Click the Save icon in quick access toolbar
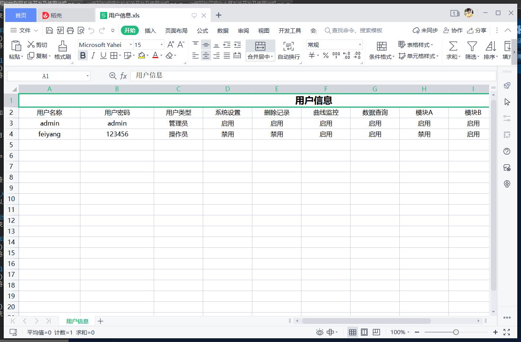Screen dimensions: 521x342 [49, 31]
